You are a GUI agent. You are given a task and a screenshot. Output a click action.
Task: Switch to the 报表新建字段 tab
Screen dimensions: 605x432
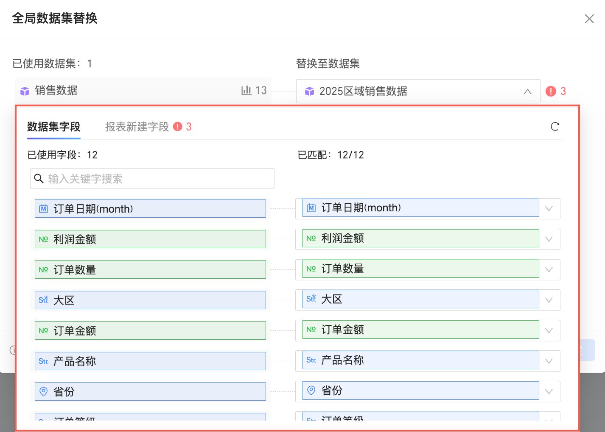[x=137, y=127]
